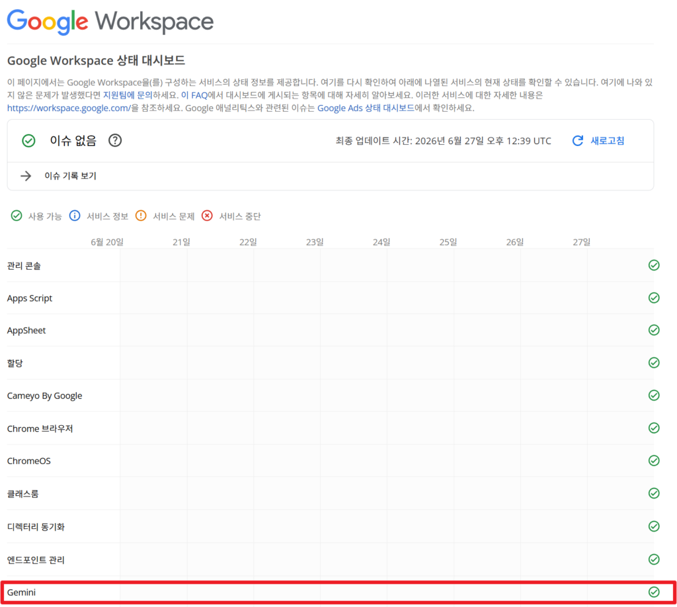Viewport: 677px width, 607px height.
Task: Click the 최종 업데이트 시간 timestamp text
Action: coord(444,142)
